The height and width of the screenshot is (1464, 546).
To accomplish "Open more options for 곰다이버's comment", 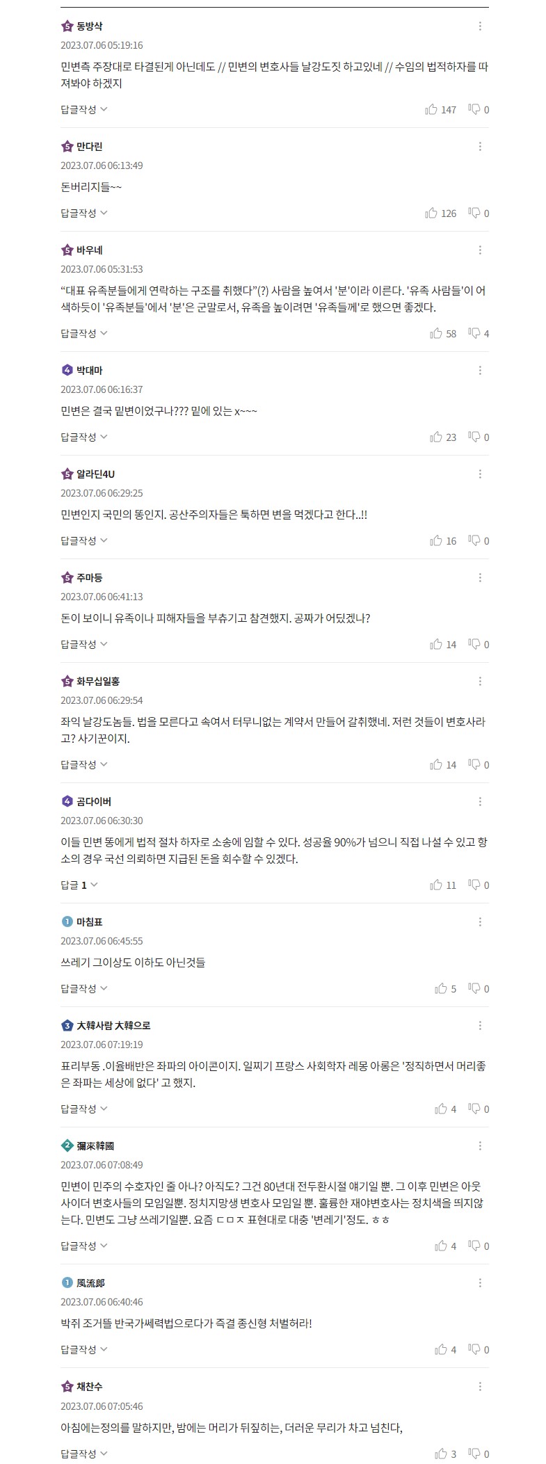I will click(480, 801).
